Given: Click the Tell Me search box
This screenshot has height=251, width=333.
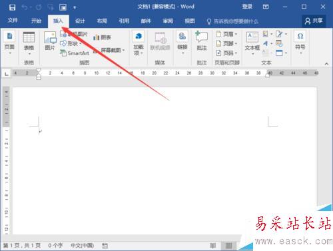Looking at the screenshot, I should 232,21.
